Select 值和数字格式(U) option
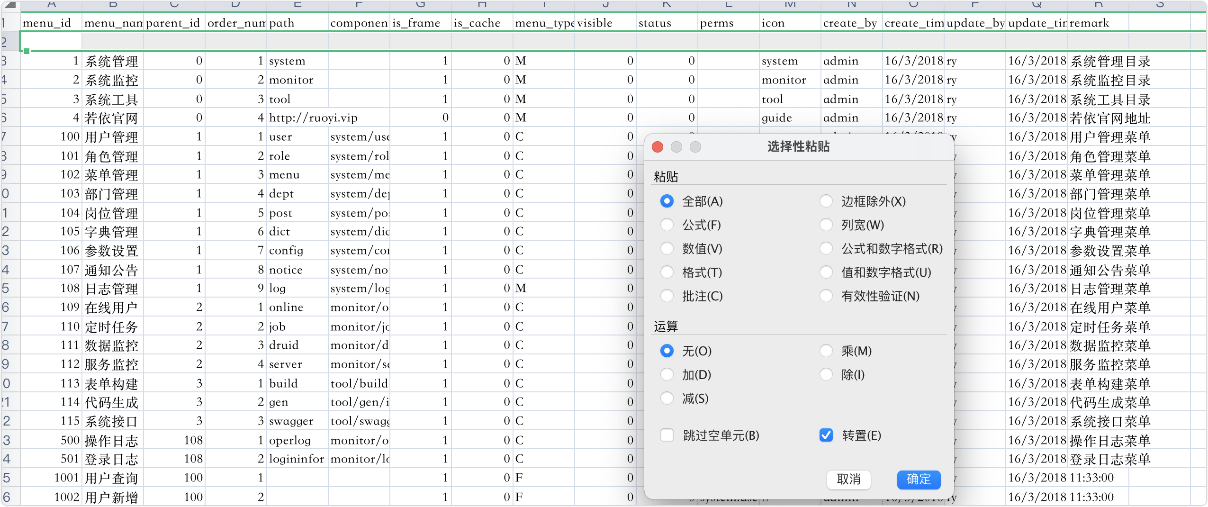This screenshot has width=1208, height=507. click(826, 272)
